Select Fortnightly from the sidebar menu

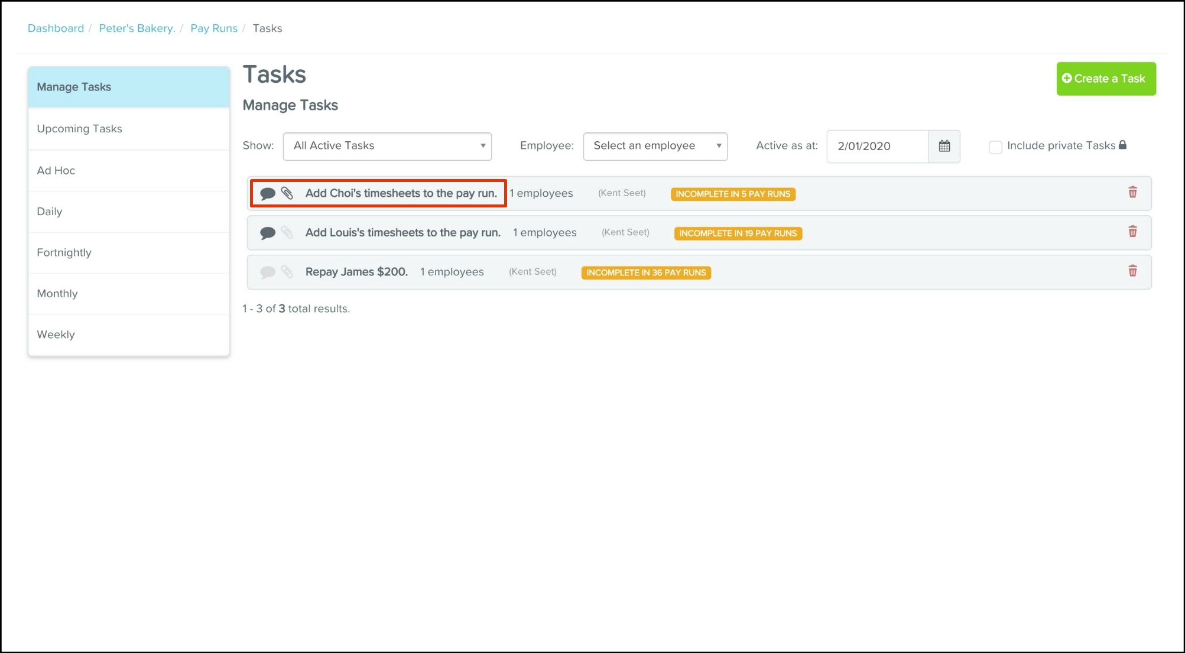coord(64,252)
